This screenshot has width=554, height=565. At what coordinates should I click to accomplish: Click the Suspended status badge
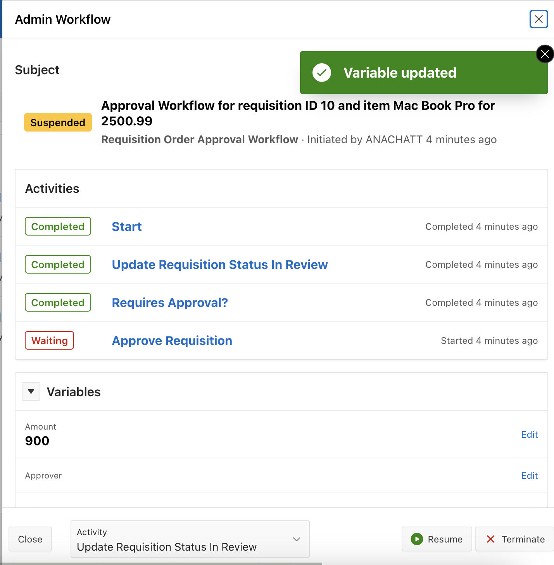tap(58, 123)
